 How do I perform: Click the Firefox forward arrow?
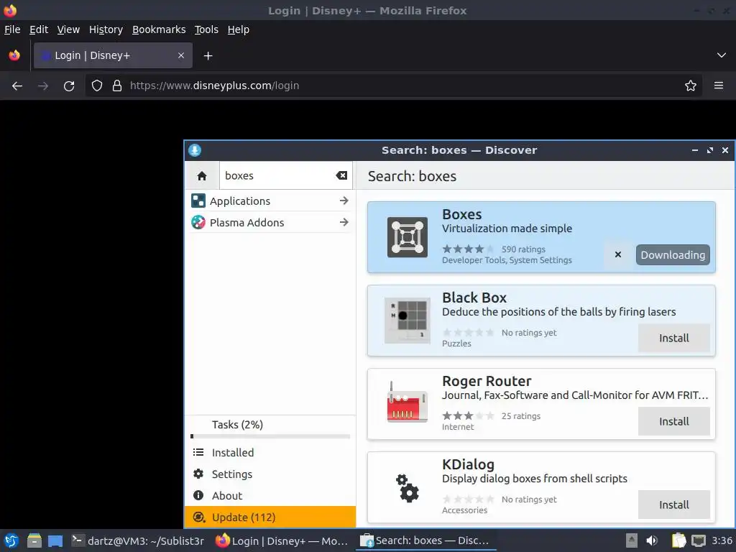point(42,86)
